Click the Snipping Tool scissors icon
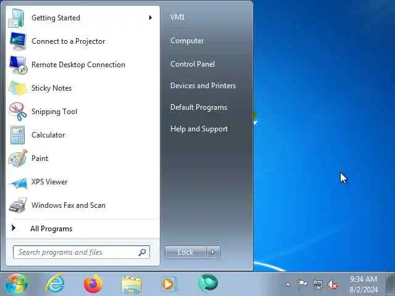This screenshot has height=296, width=395. coord(18,112)
